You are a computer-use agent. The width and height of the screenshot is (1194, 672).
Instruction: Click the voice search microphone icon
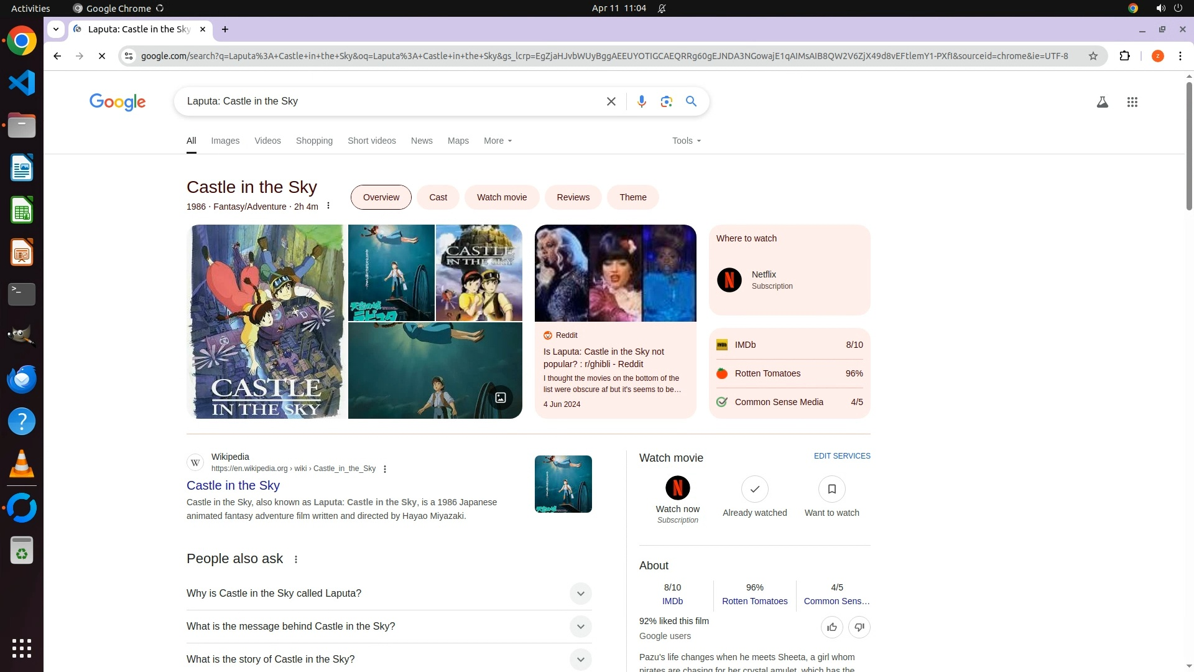(641, 101)
